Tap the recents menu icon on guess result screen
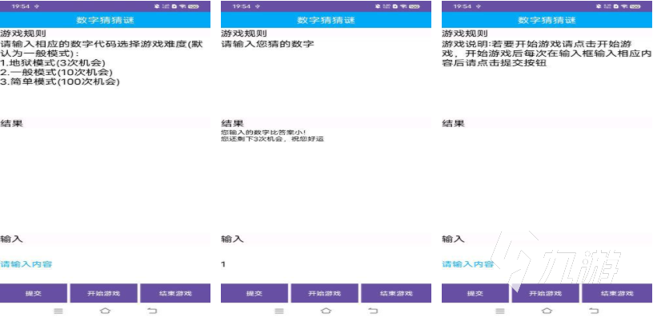653x317 pixels. coord(279,311)
